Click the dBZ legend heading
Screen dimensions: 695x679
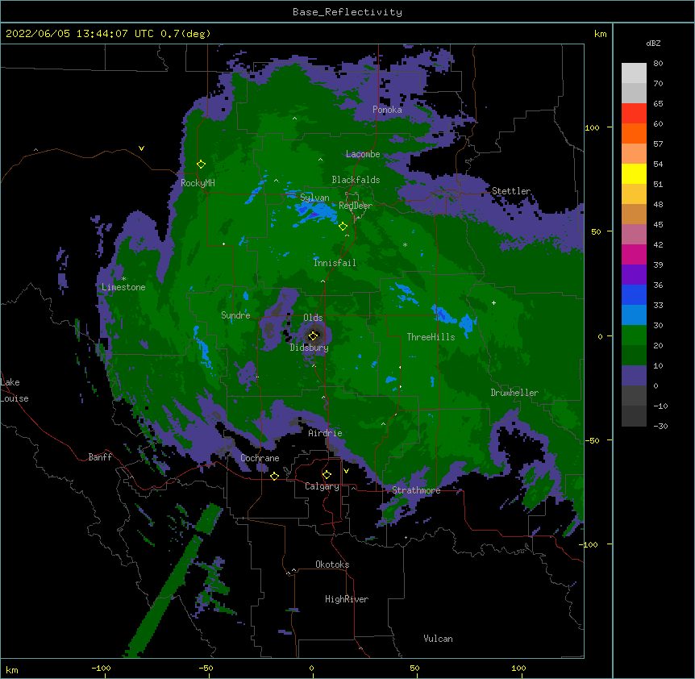[x=653, y=44]
